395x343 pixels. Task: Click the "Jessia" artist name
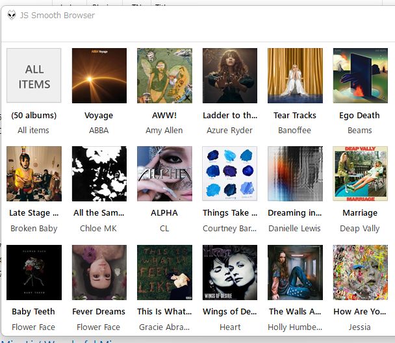click(x=359, y=327)
